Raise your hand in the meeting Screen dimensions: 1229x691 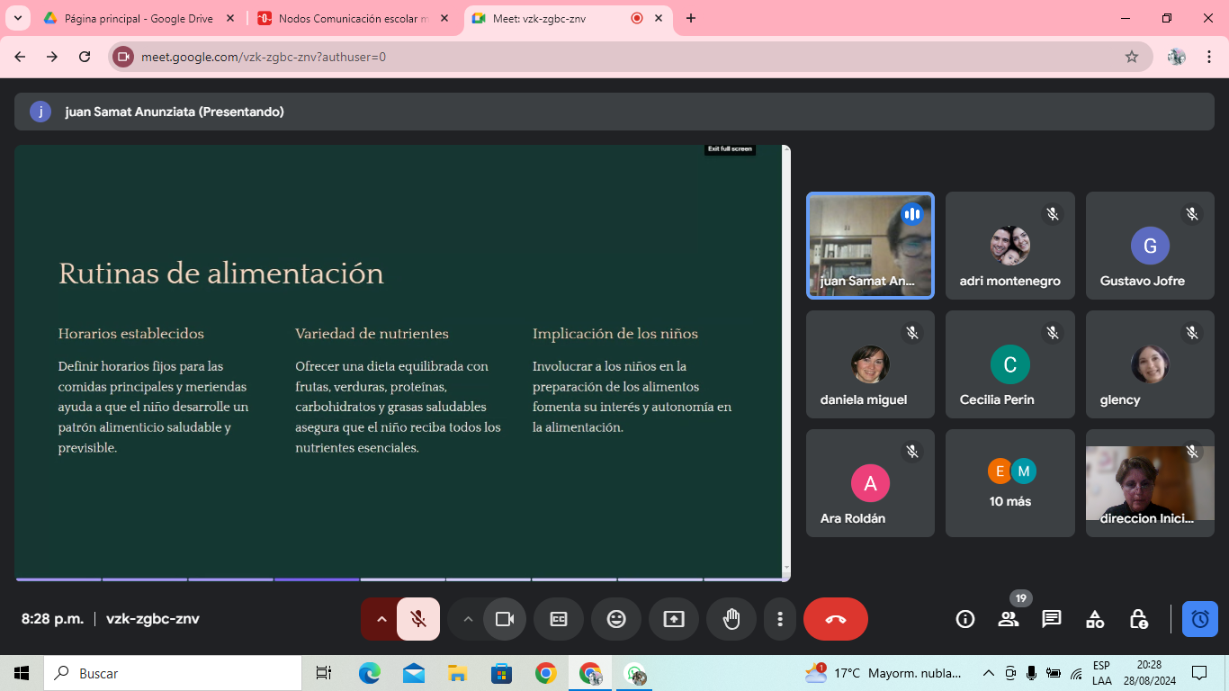[x=731, y=619]
